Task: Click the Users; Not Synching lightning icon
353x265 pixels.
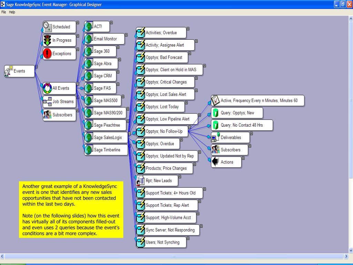Action: [141, 242]
